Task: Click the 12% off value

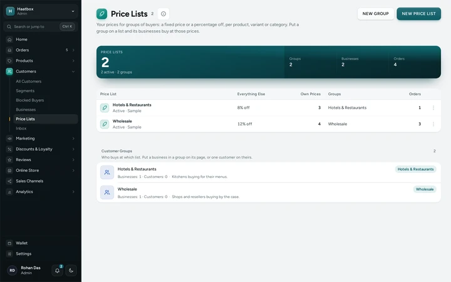Action: [x=244, y=124]
